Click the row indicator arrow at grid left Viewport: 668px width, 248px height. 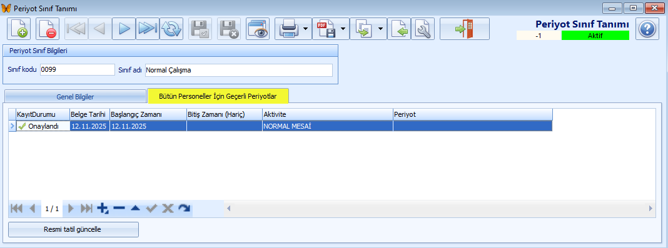tap(13, 126)
